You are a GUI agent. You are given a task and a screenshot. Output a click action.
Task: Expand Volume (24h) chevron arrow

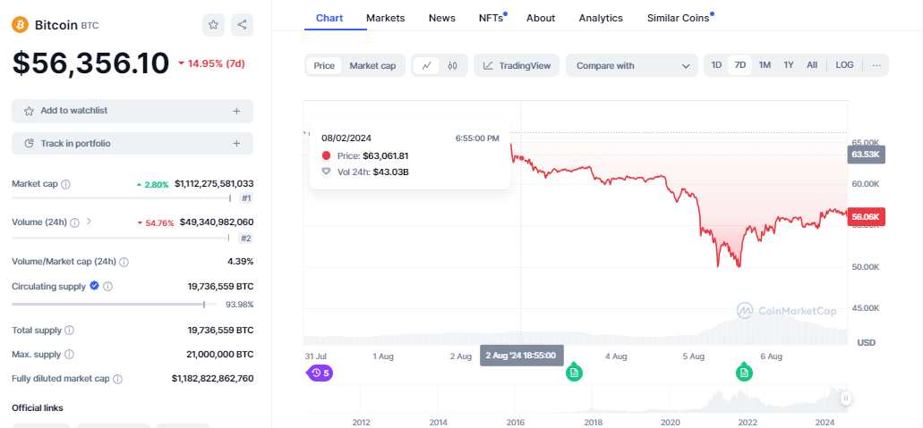(x=89, y=222)
